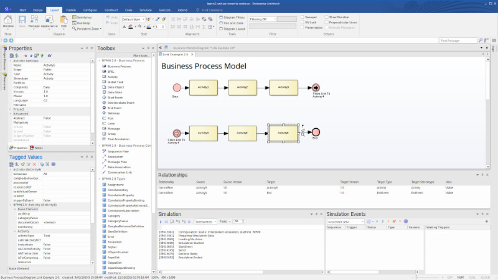
Task: Click the Pool element in Toolbox
Action: 111,118
